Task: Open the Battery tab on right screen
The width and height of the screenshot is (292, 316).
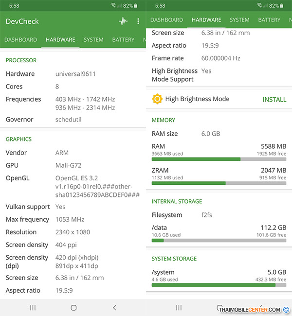Action: coord(269,20)
